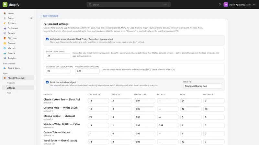
Task: Open the notifications bell
Action: click(220, 5)
